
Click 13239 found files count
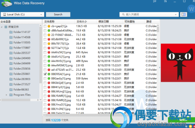coord(56,120)
